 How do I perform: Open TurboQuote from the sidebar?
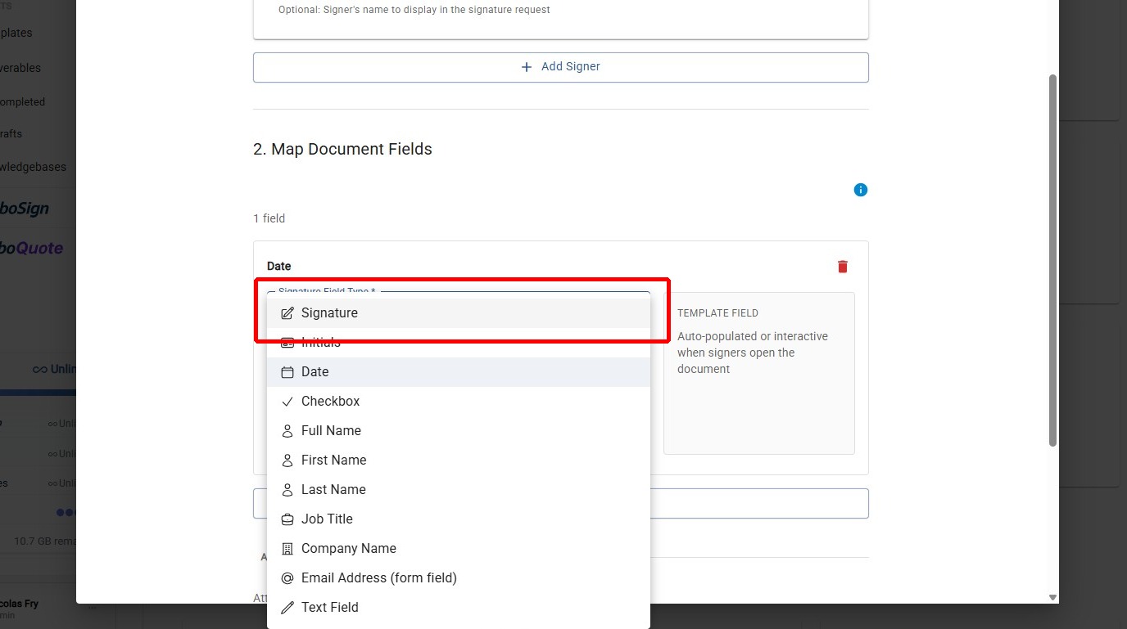[x=32, y=247]
